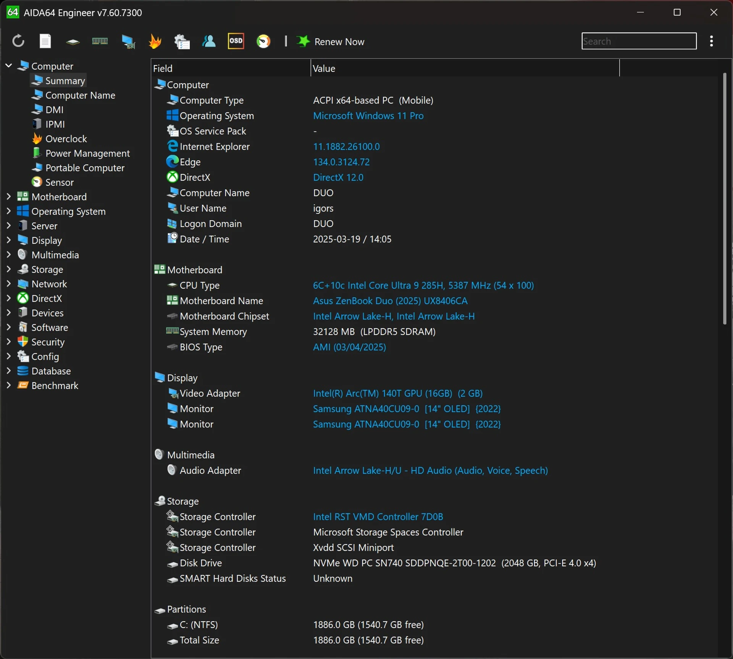Viewport: 733px width, 659px height.
Task: Toggle the OSD panel icon
Action: point(236,41)
